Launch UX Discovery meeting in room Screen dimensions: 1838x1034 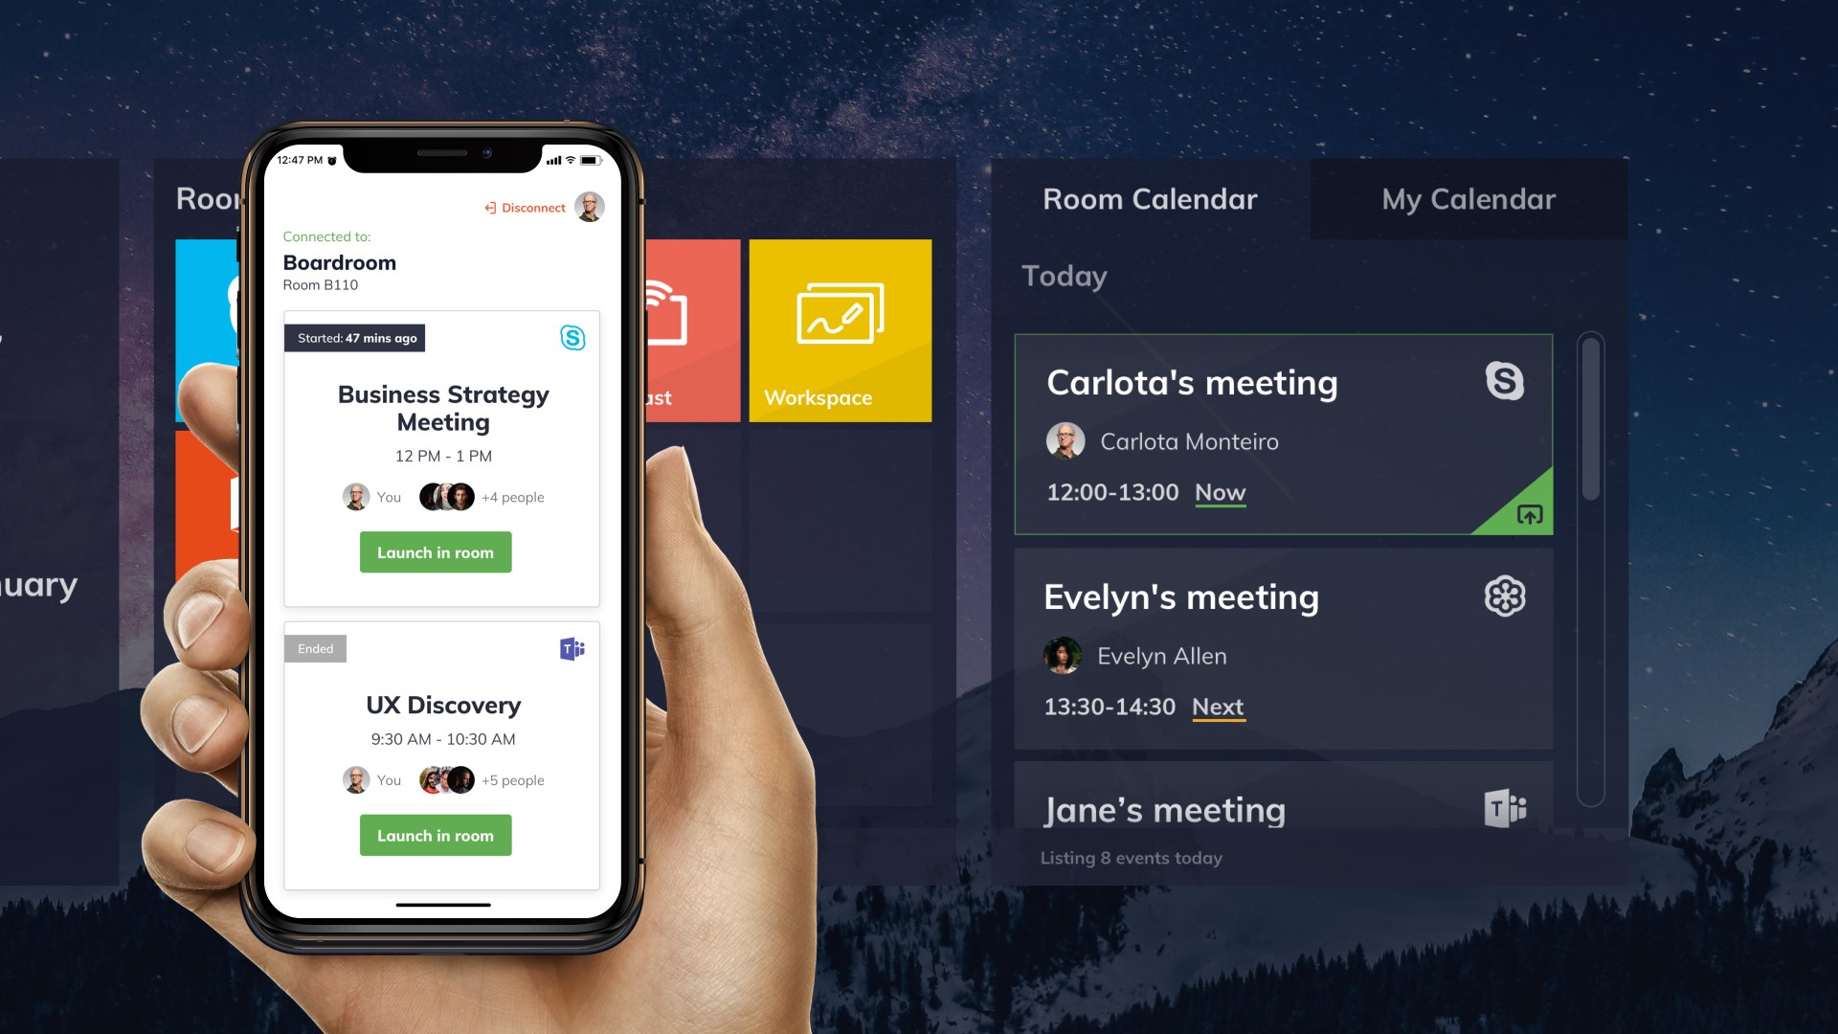coord(435,836)
